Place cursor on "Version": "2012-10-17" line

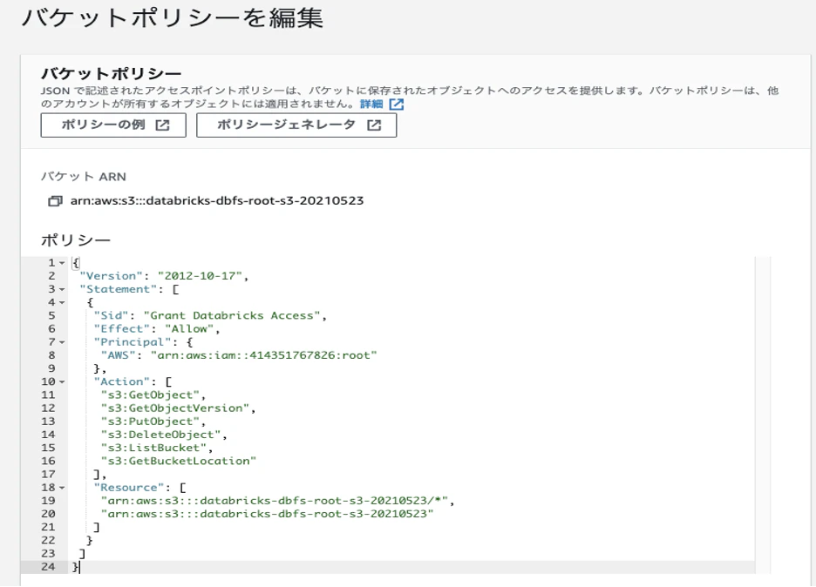pyautogui.click(x=165, y=276)
